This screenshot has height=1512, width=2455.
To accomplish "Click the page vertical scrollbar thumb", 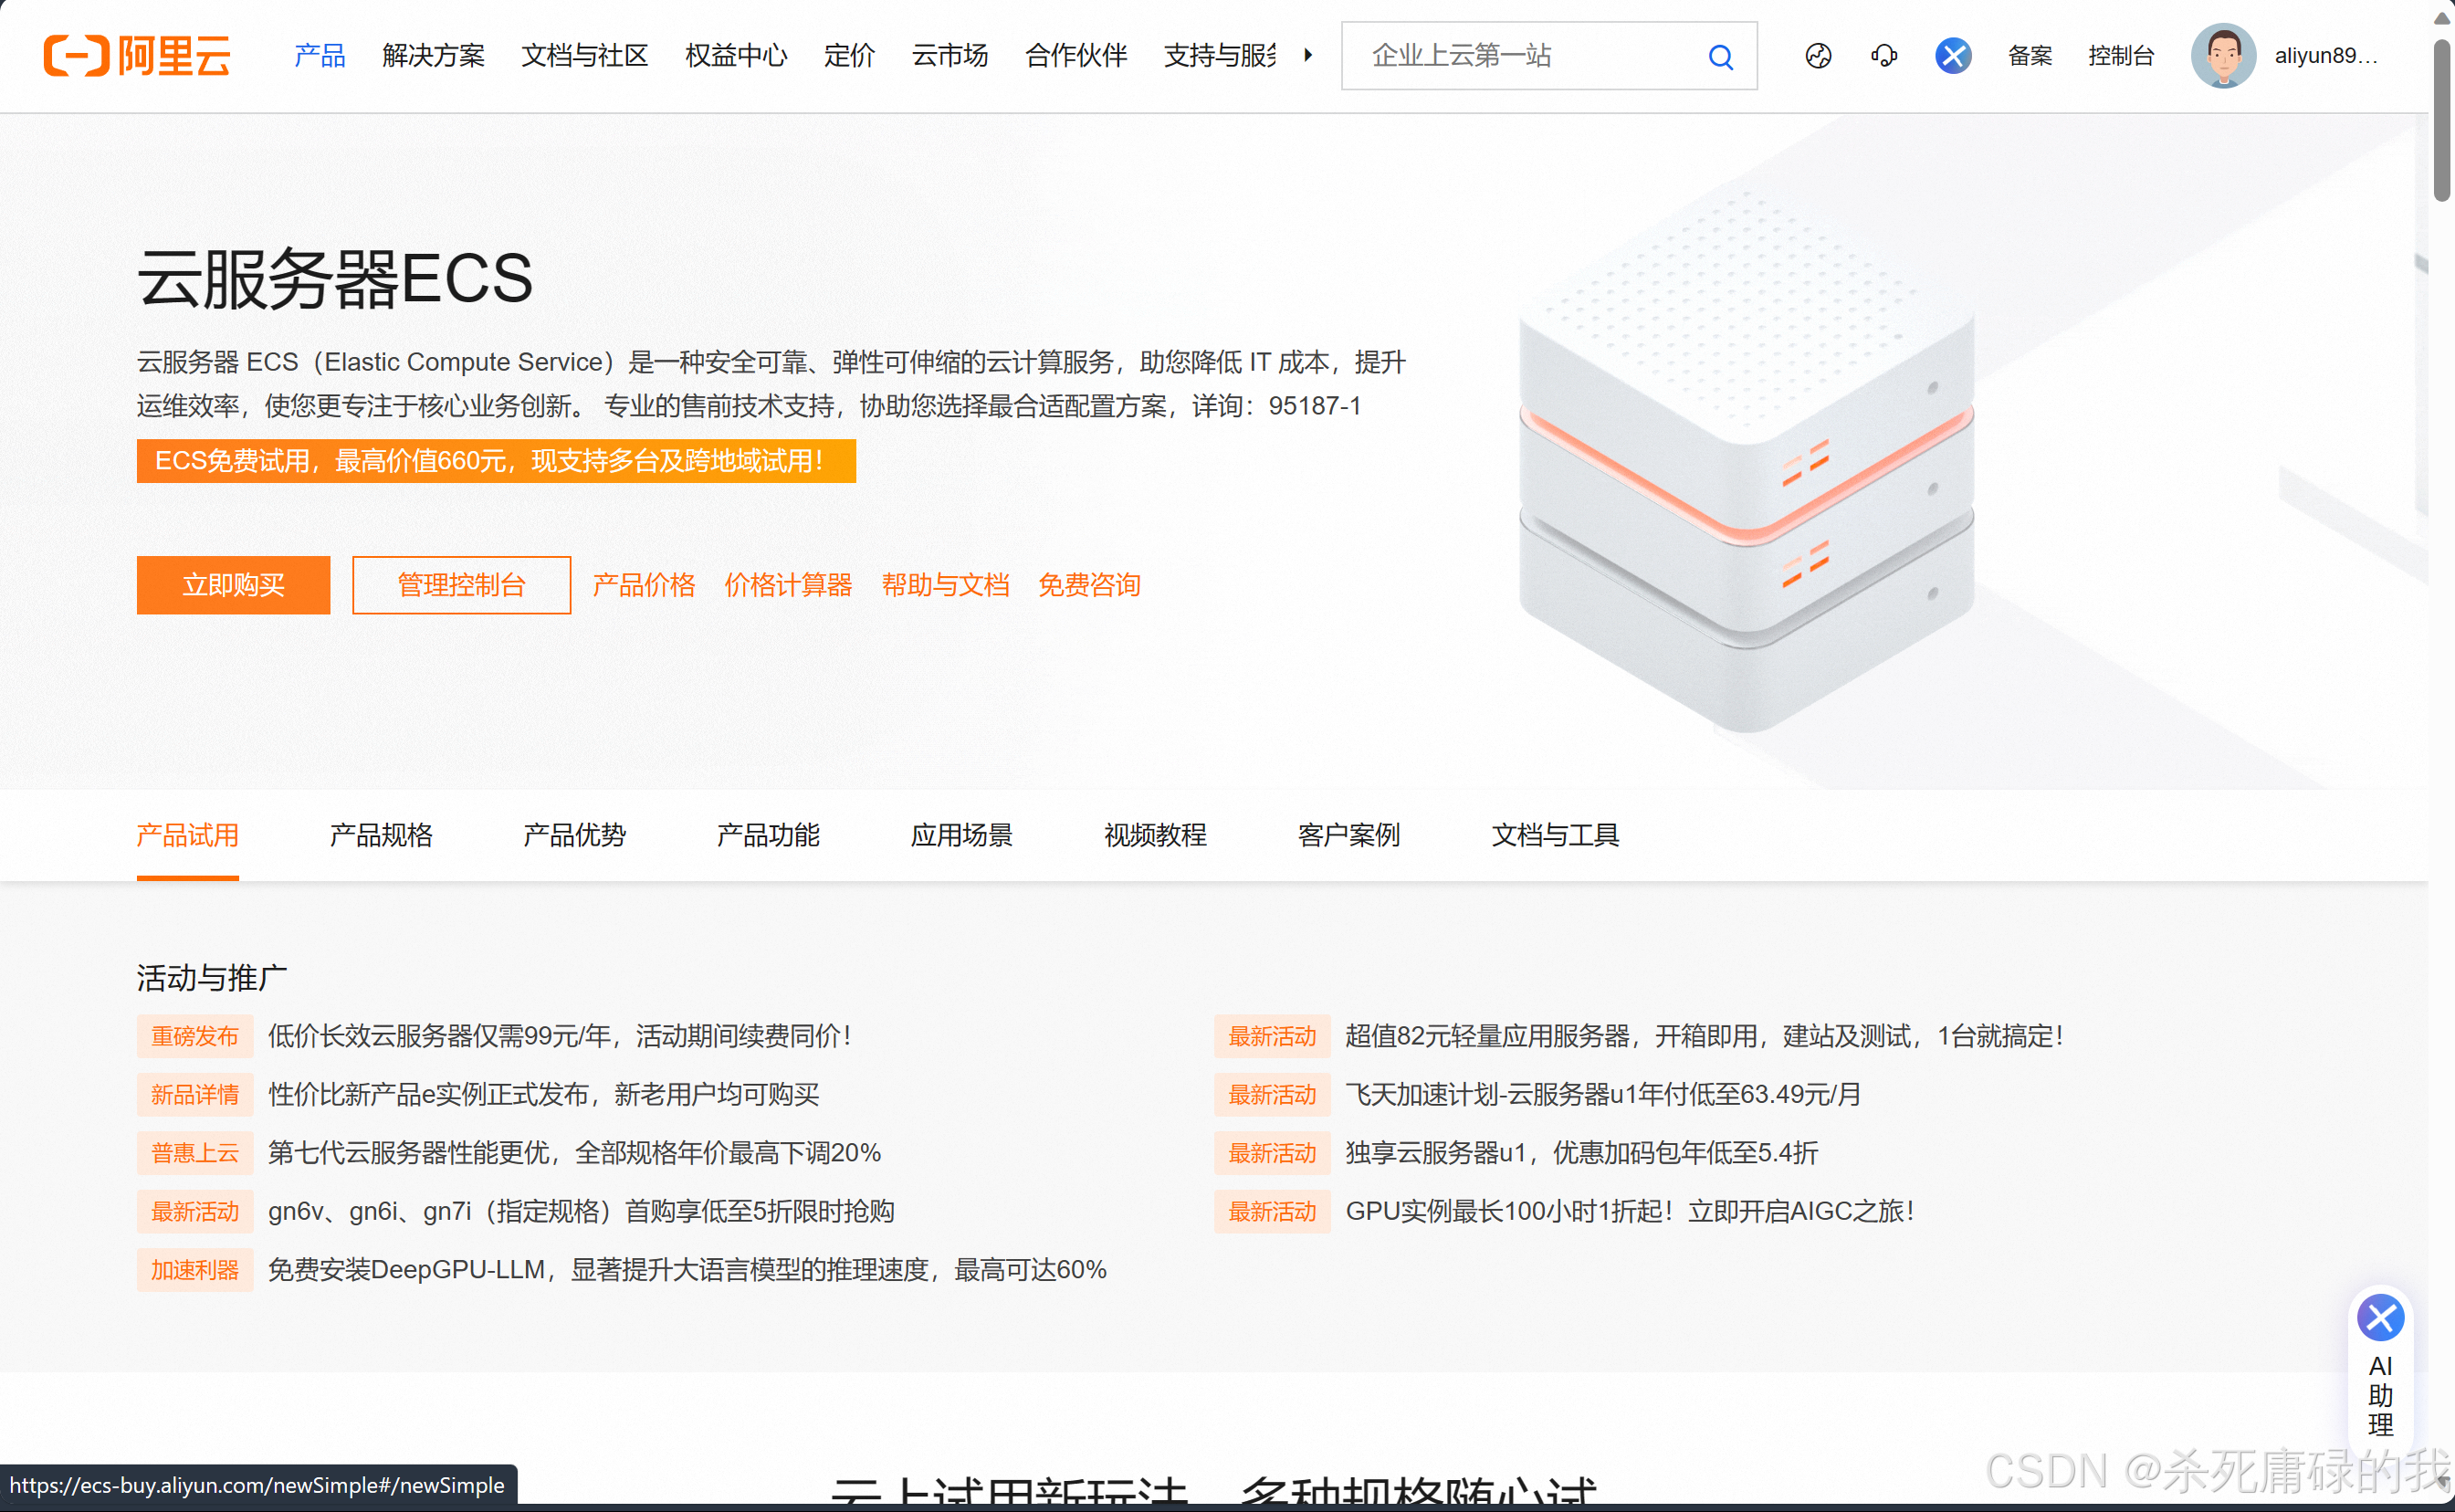I will click(2441, 118).
